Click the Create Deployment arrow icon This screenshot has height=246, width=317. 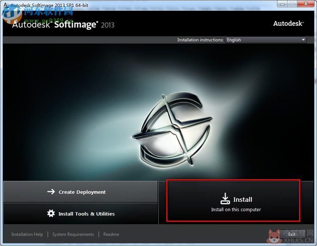click(x=51, y=192)
